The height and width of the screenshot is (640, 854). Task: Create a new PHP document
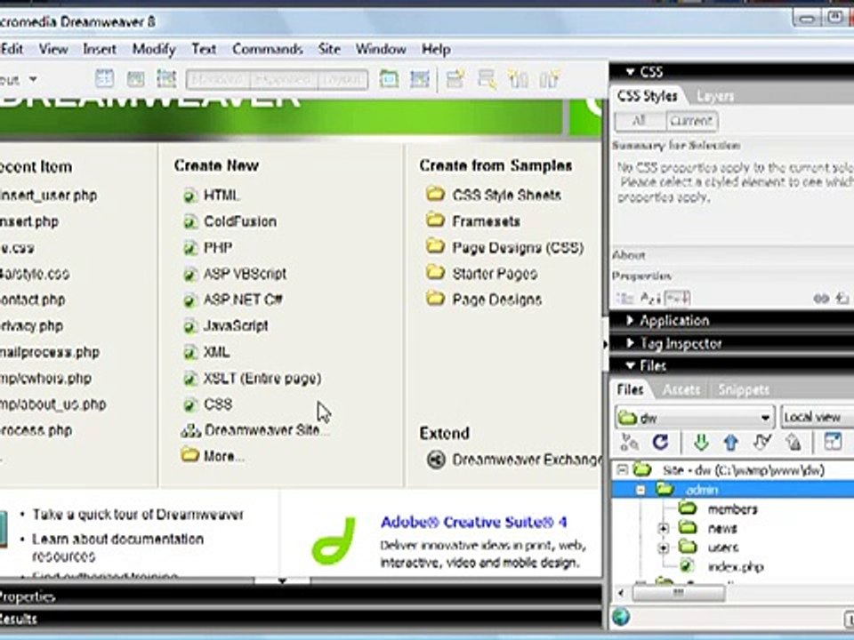click(x=218, y=248)
